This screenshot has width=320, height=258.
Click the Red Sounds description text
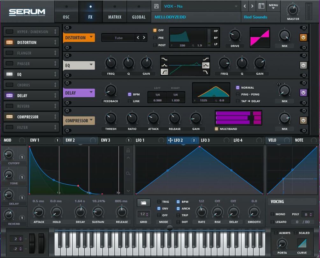255,17
